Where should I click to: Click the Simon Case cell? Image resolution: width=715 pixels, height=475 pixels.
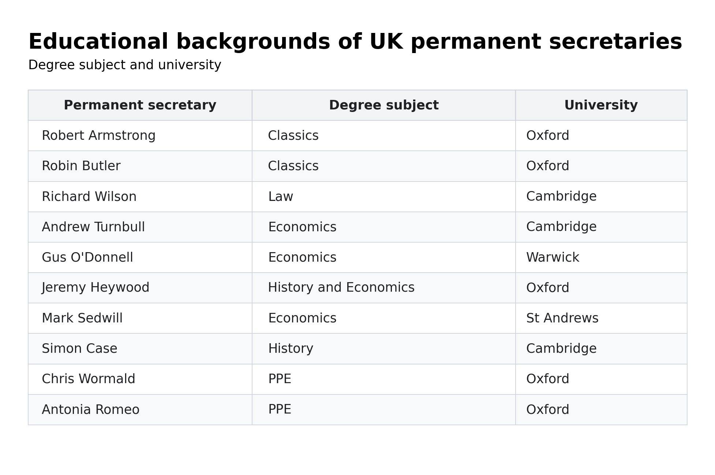(140, 349)
